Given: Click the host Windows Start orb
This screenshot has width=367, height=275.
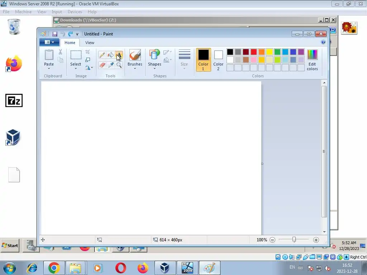Looking at the screenshot, I should click(10, 268).
